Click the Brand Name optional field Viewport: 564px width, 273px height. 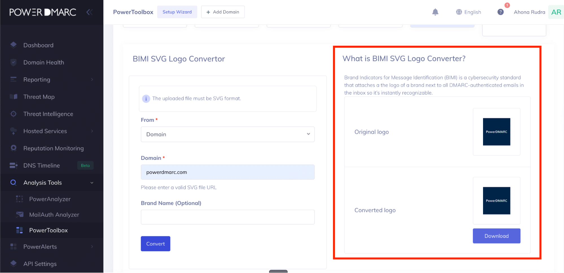tap(228, 217)
